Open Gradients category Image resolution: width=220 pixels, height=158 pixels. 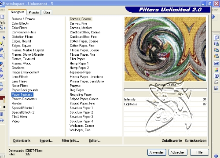[x=18, y=68]
